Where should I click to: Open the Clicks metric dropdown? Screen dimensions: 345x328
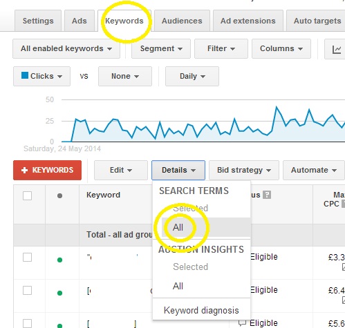pyautogui.click(x=41, y=76)
